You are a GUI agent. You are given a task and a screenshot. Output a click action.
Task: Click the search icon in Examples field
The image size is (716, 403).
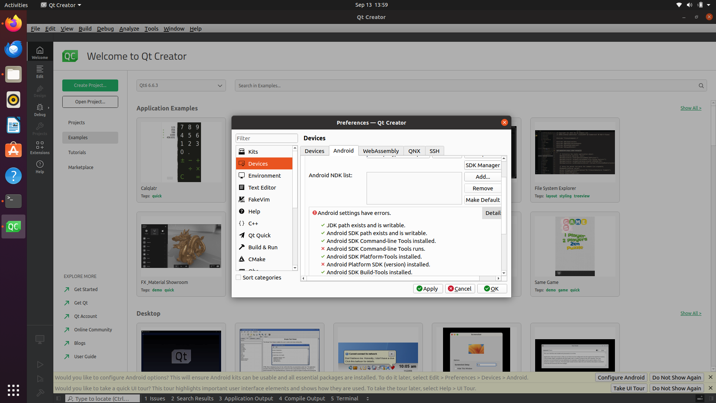(x=701, y=85)
